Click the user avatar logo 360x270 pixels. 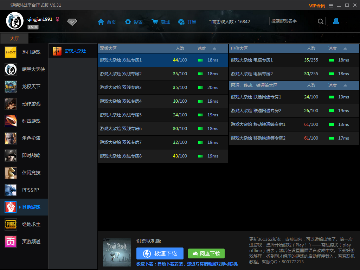[15, 21]
